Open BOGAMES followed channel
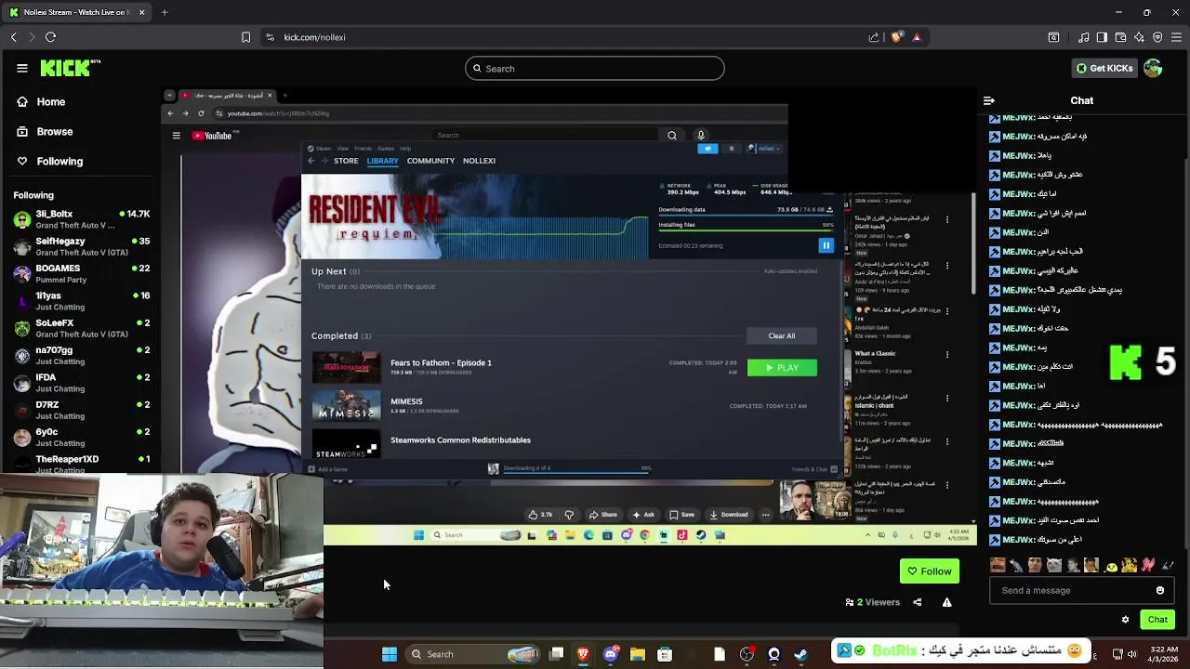Viewport: 1190px width, 669px height. [x=82, y=274]
